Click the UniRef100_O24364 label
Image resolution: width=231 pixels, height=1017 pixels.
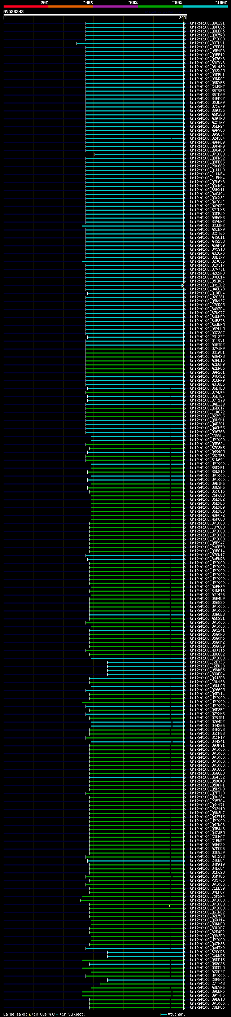coord(207,138)
